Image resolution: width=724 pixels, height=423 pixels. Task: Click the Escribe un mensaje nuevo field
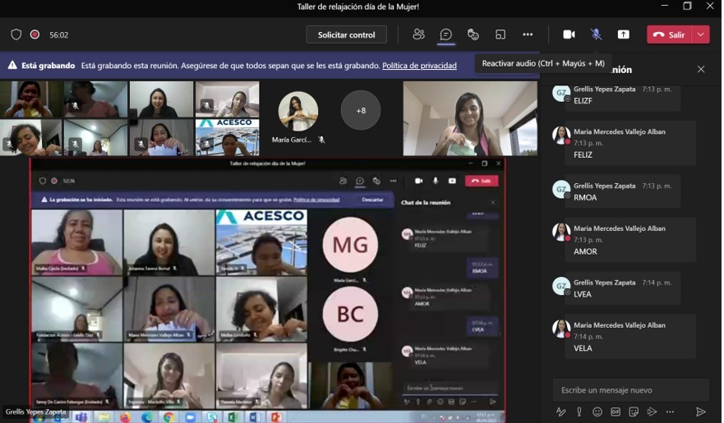(x=630, y=390)
